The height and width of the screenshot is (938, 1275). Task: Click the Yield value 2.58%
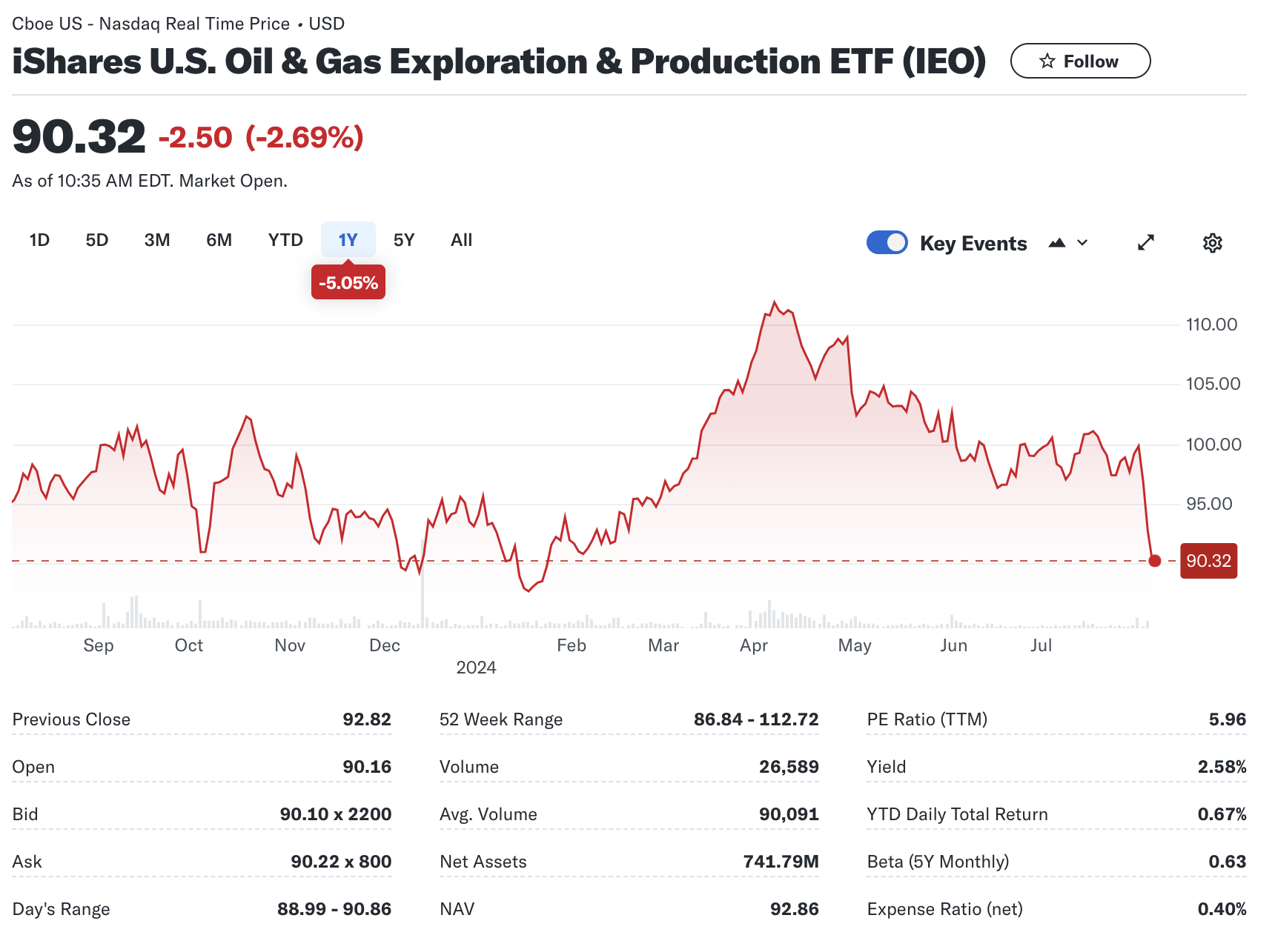pyautogui.click(x=1222, y=767)
